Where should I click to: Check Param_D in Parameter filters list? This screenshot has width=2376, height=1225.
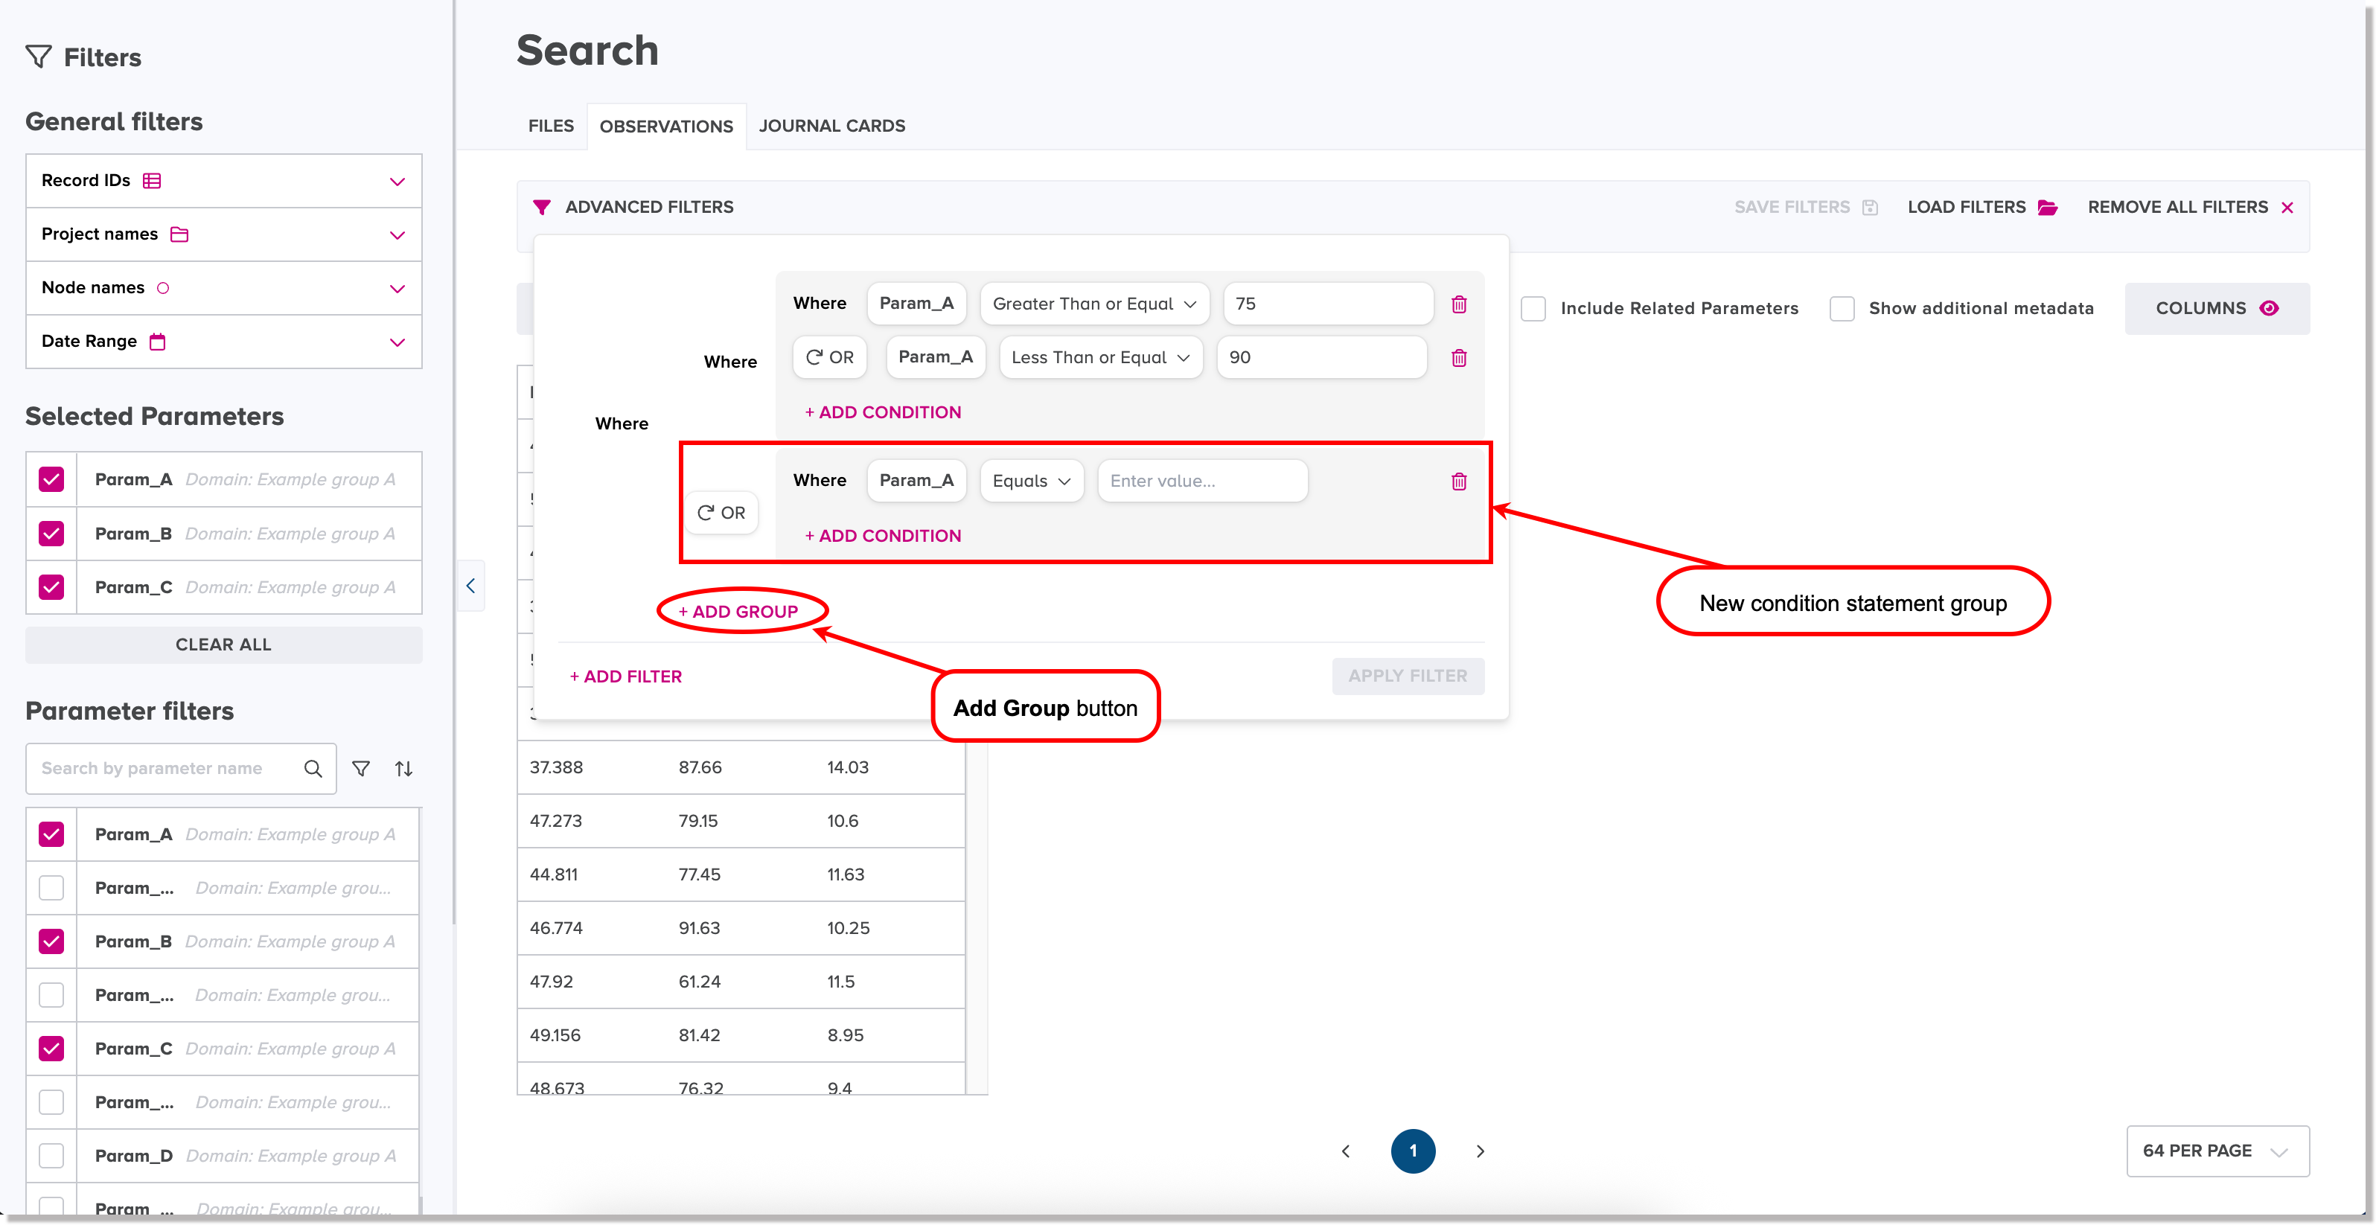(51, 1155)
